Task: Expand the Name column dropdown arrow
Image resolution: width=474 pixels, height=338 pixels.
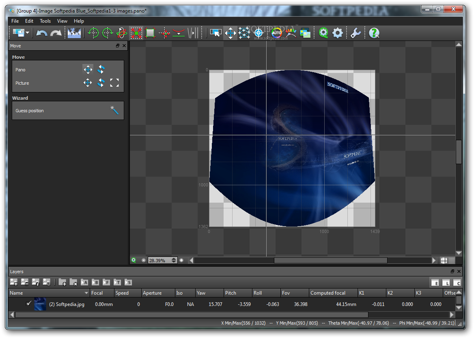Action: tap(86, 293)
